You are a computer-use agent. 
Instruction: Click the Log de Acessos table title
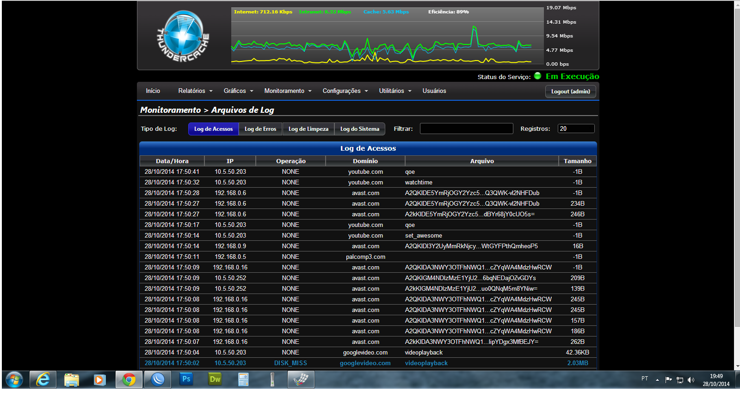pyautogui.click(x=368, y=148)
